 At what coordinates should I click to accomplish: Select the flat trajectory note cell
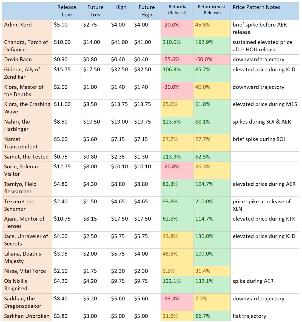pos(249,316)
